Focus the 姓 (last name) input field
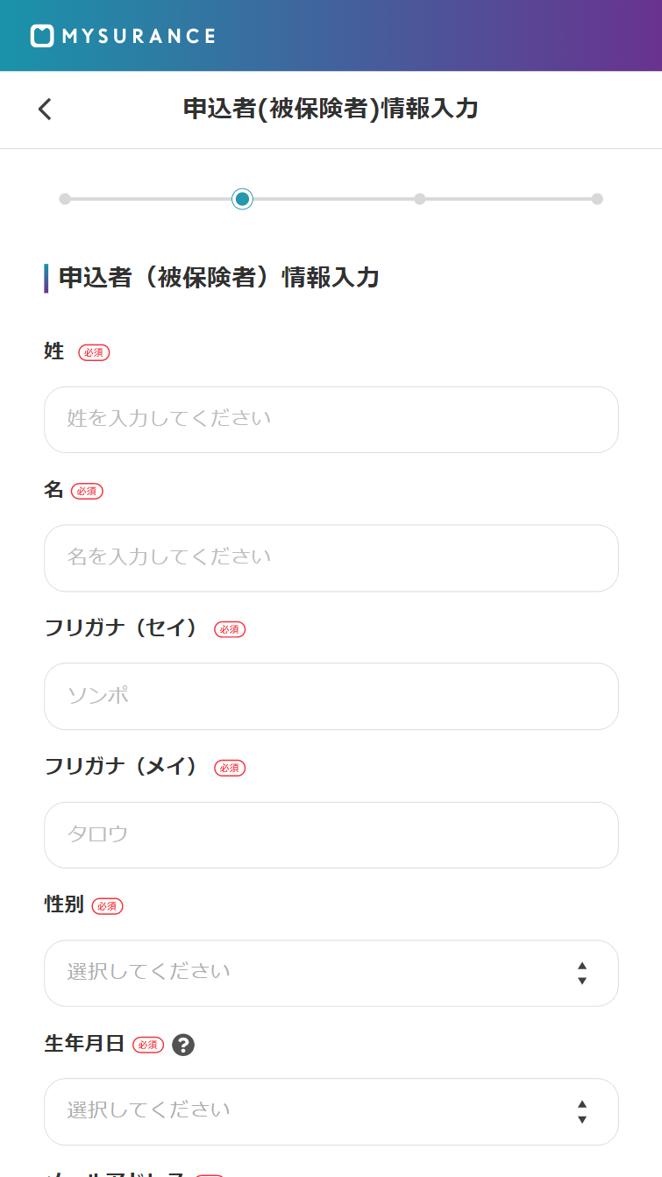Image resolution: width=662 pixels, height=1177 pixels. click(x=331, y=419)
